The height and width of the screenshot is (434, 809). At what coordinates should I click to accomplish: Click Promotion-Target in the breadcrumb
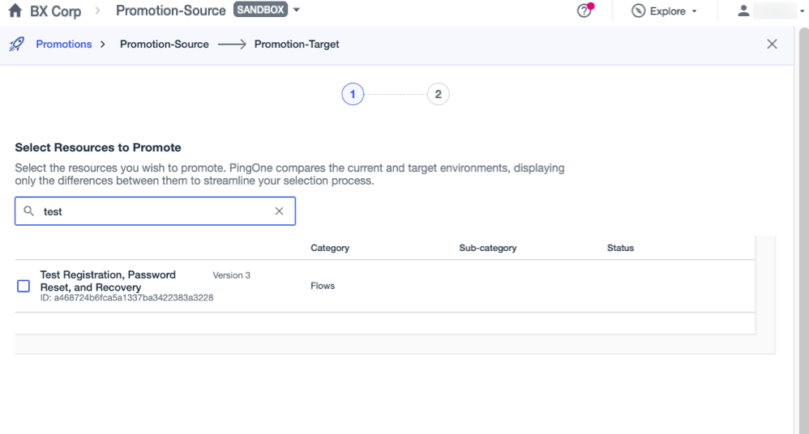pyautogui.click(x=297, y=45)
